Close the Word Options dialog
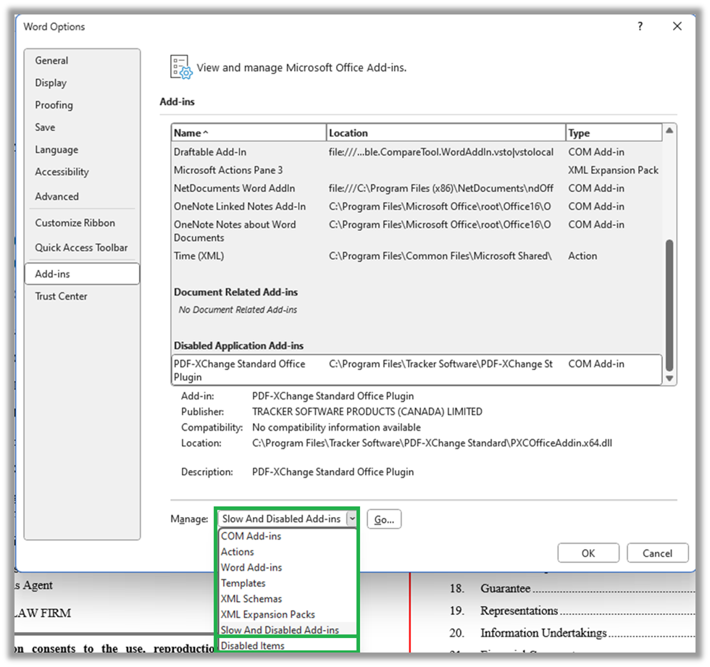The height and width of the screenshot is (667, 710). click(677, 26)
